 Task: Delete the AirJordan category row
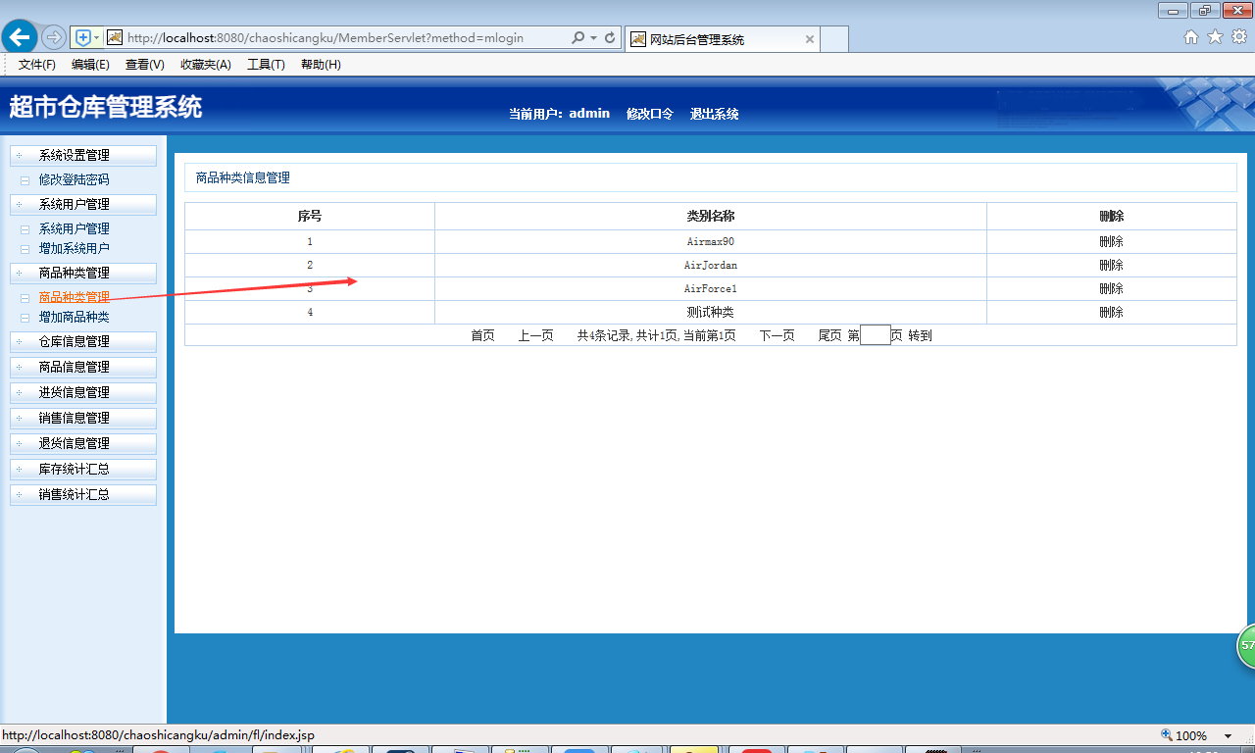(1111, 266)
